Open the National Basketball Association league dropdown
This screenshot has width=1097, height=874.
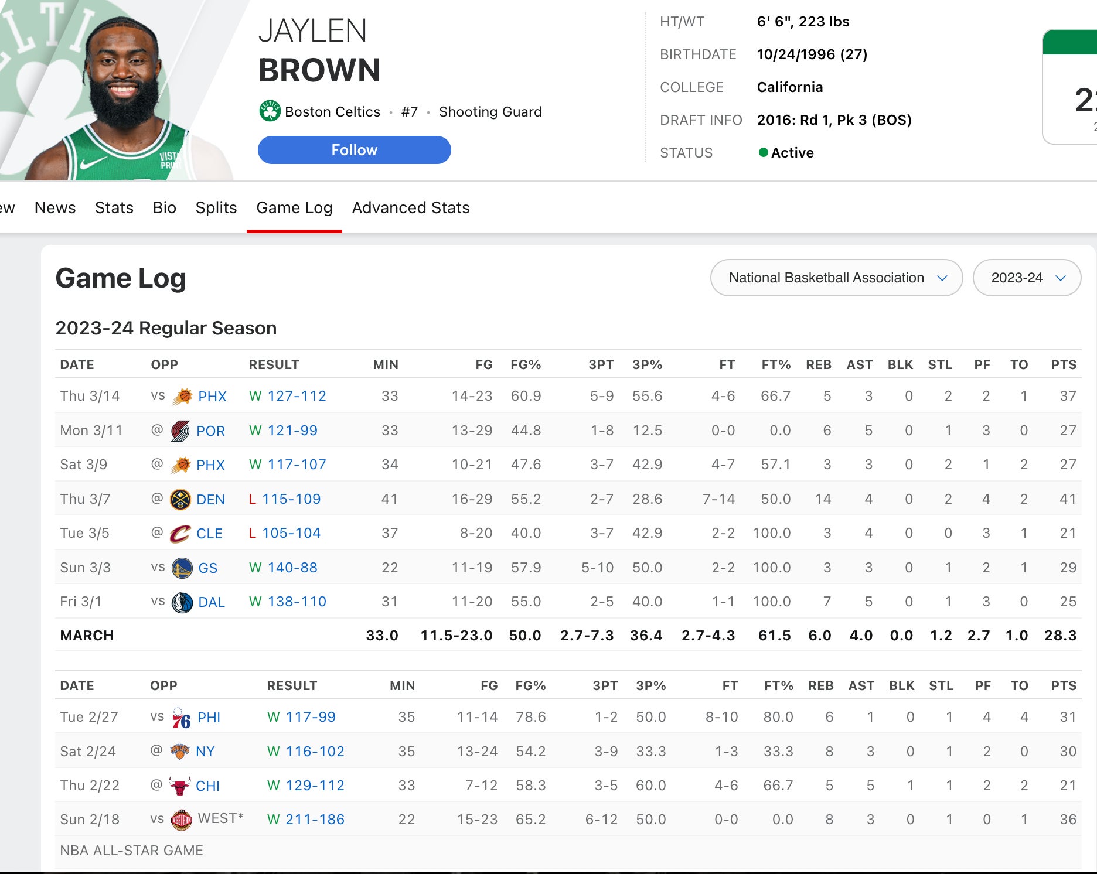836,278
